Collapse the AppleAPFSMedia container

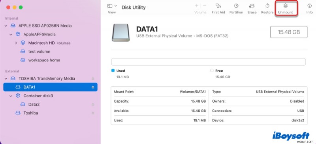(x=11, y=35)
